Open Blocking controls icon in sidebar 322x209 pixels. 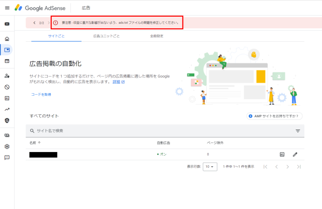(7, 87)
